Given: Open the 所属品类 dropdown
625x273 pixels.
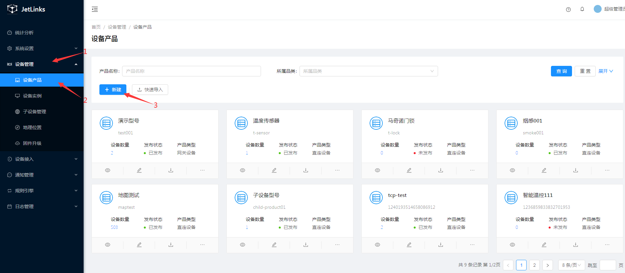Looking at the screenshot, I should tap(368, 71).
